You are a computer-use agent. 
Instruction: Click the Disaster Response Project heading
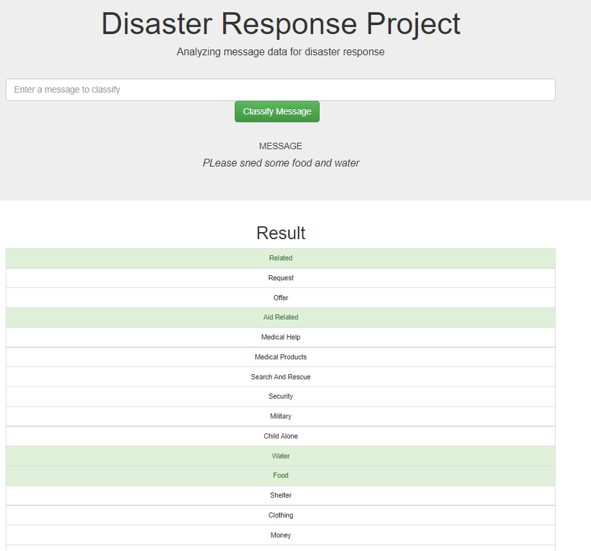pos(281,24)
